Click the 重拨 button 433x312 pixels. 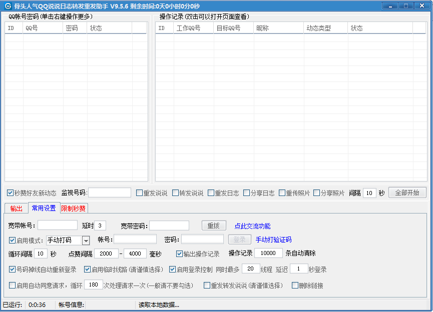[214, 225]
